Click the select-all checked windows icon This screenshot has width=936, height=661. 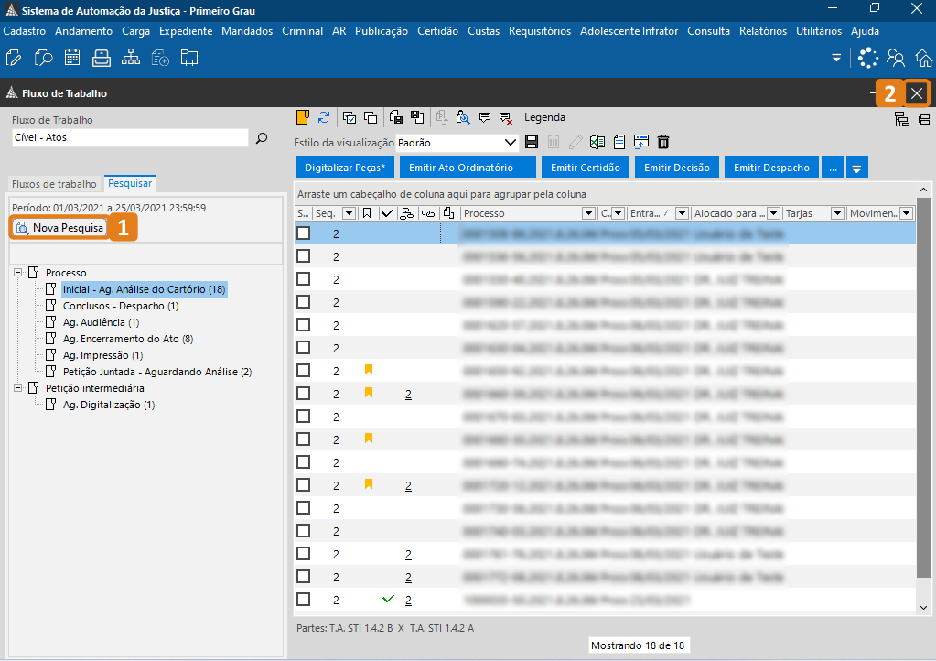click(350, 117)
